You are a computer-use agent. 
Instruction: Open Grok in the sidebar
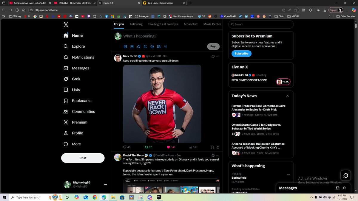(72, 79)
